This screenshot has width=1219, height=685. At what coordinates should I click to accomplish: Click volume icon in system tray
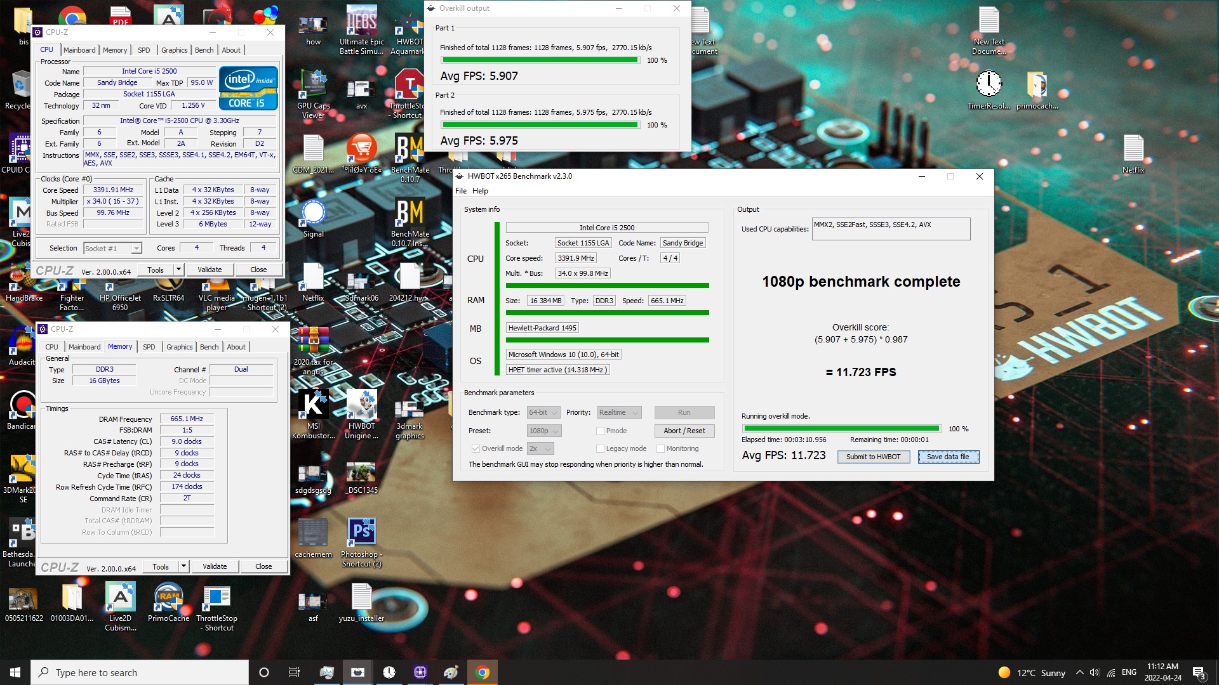[x=1094, y=672]
